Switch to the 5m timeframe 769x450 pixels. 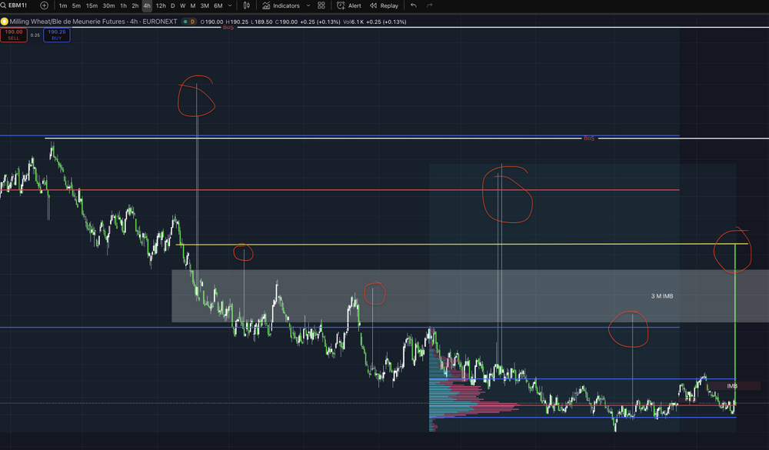[76, 6]
